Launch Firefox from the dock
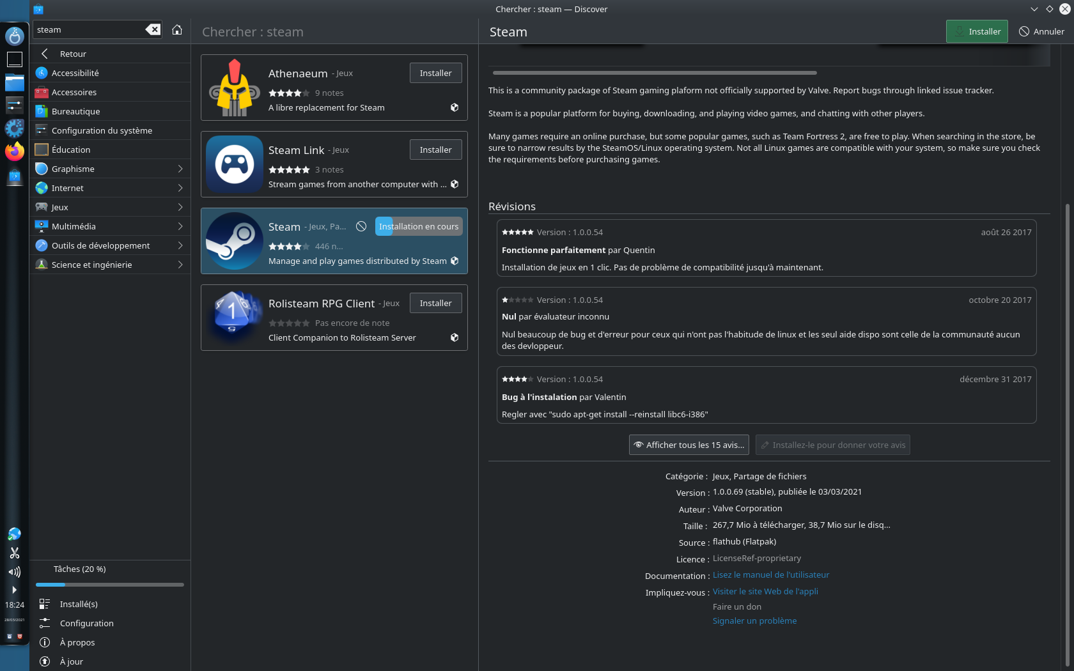 [14, 151]
